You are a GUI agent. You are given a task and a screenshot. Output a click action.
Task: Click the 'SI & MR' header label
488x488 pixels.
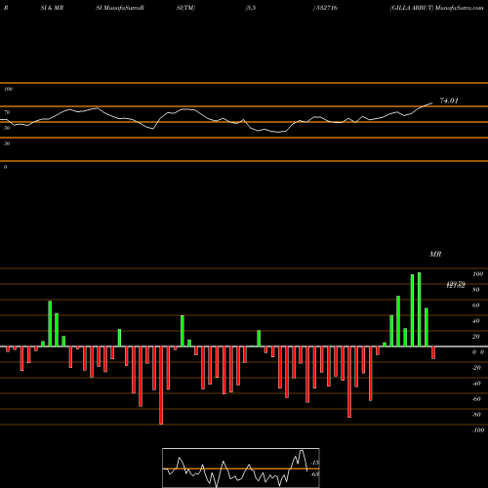point(52,8)
